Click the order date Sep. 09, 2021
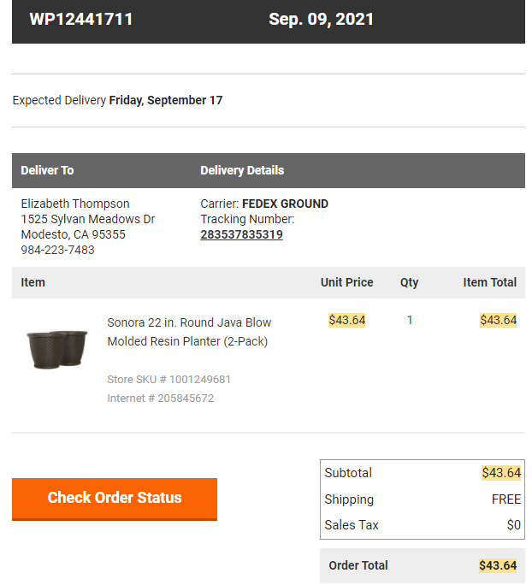 [x=321, y=20]
